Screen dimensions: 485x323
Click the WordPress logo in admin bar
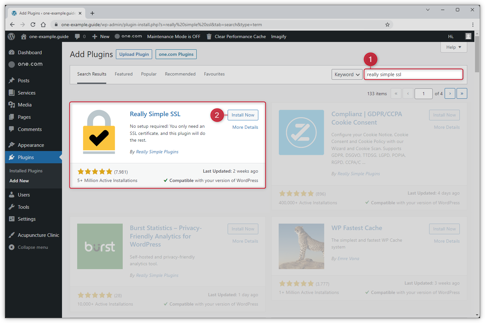11,36
